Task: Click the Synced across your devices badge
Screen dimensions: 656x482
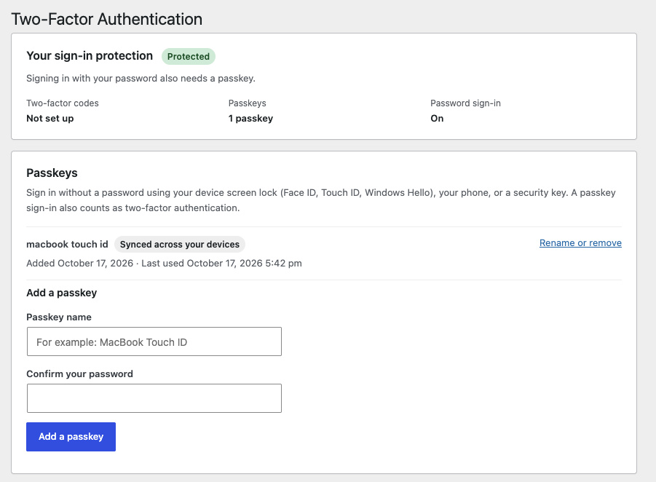Action: pyautogui.click(x=180, y=245)
